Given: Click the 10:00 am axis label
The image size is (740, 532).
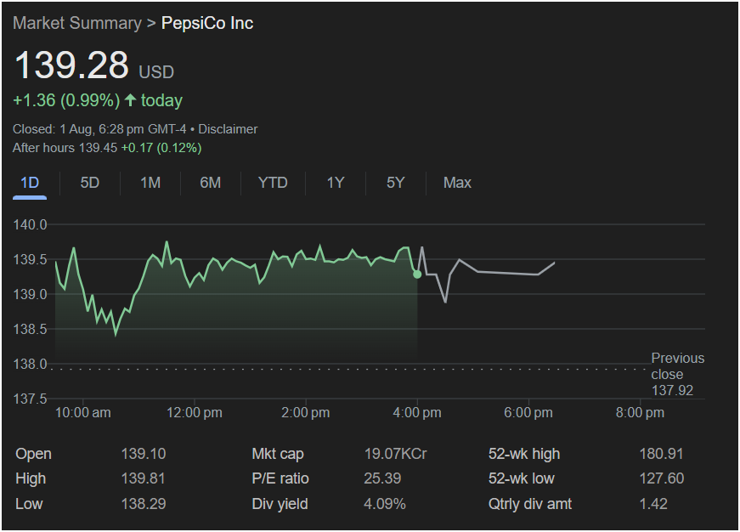Looking at the screenshot, I should (83, 413).
